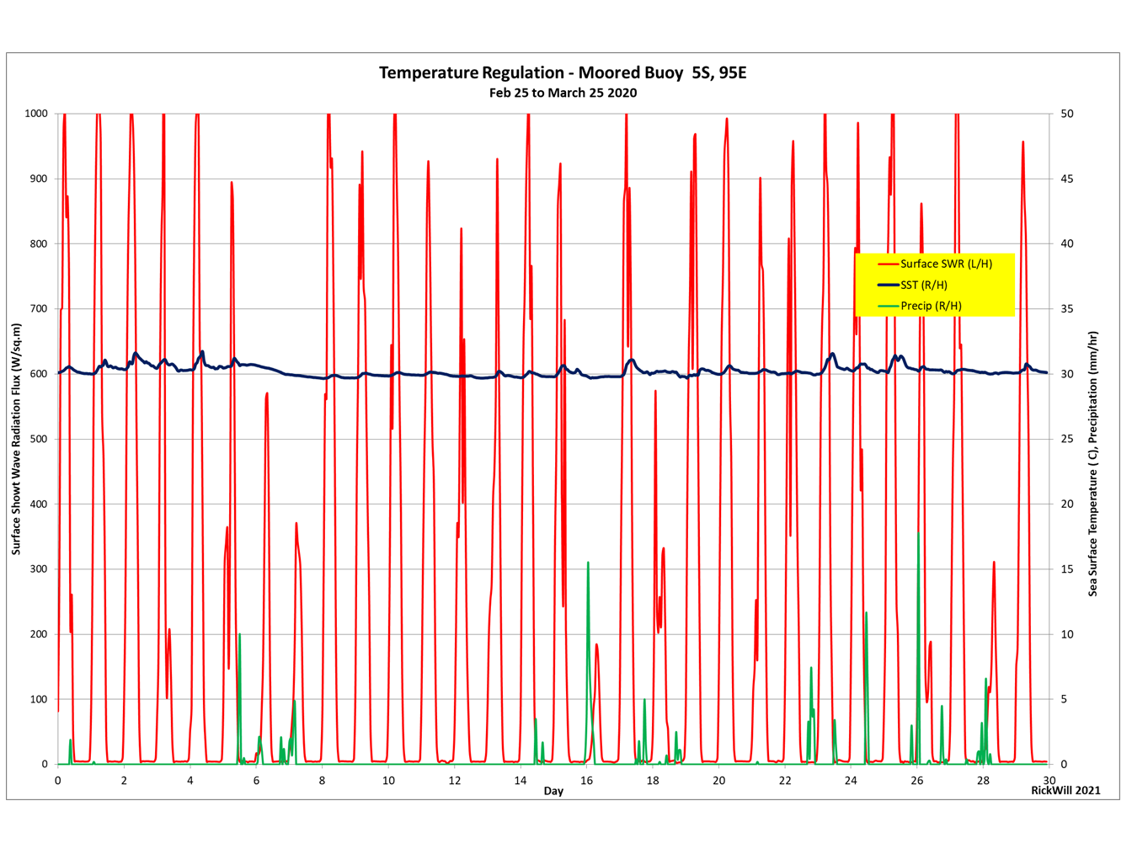This screenshot has height=849, width=1132.
Task: Click the right axis tick labeled 15
Action: click(1067, 569)
